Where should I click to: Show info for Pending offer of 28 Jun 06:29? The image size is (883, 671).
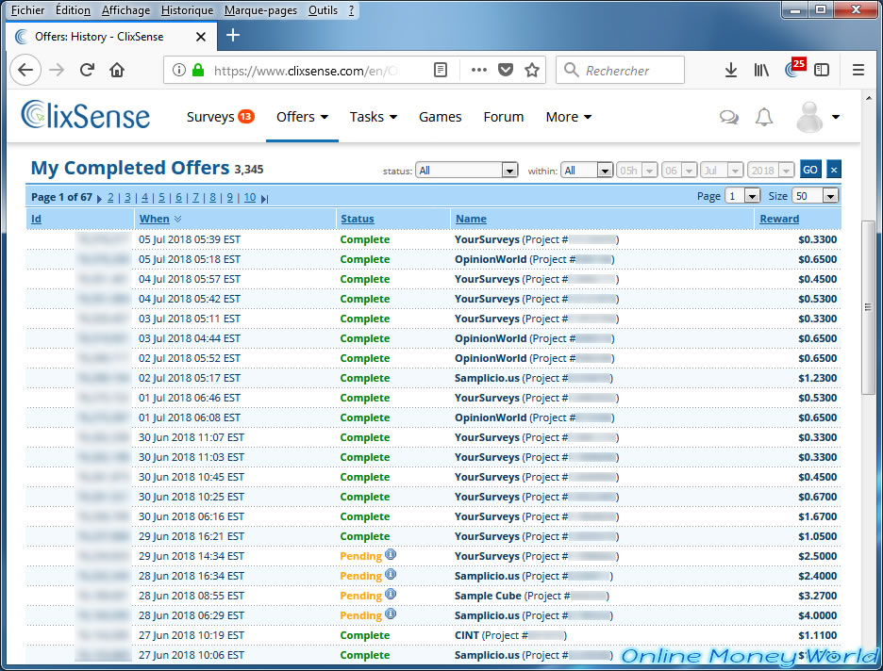point(391,614)
